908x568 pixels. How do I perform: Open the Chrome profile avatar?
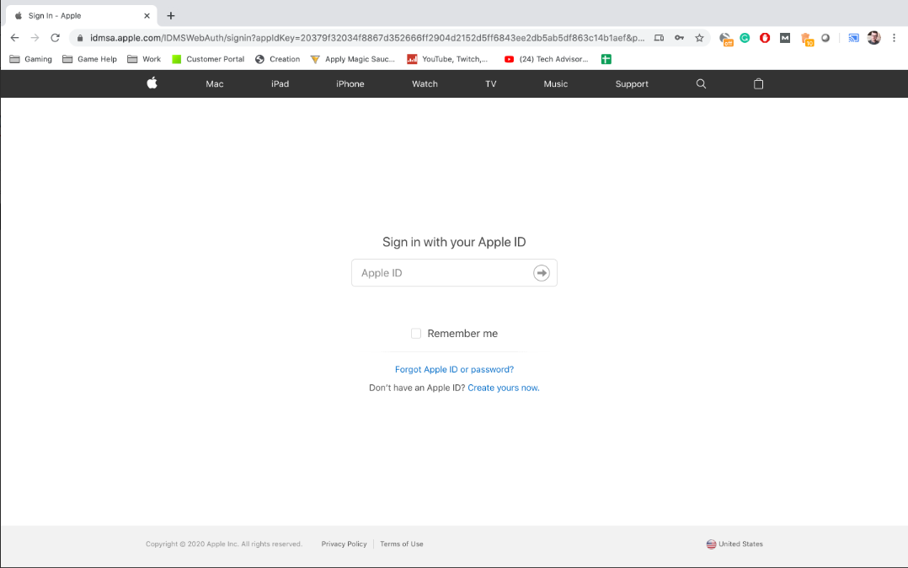873,38
